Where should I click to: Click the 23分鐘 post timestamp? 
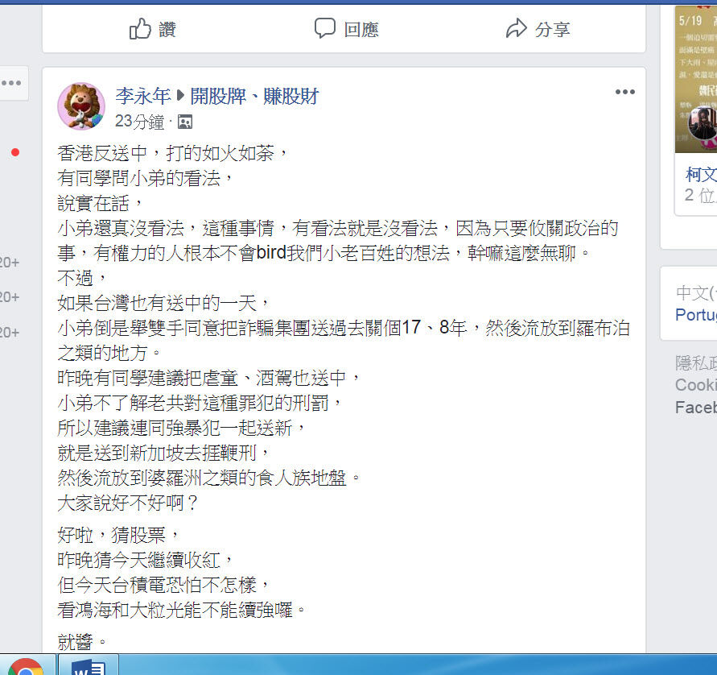tap(139, 122)
